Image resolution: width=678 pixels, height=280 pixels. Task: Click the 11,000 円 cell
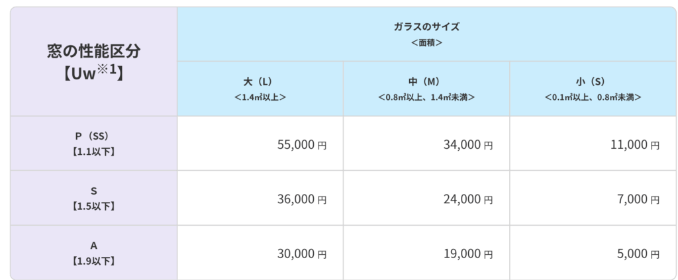click(x=635, y=144)
